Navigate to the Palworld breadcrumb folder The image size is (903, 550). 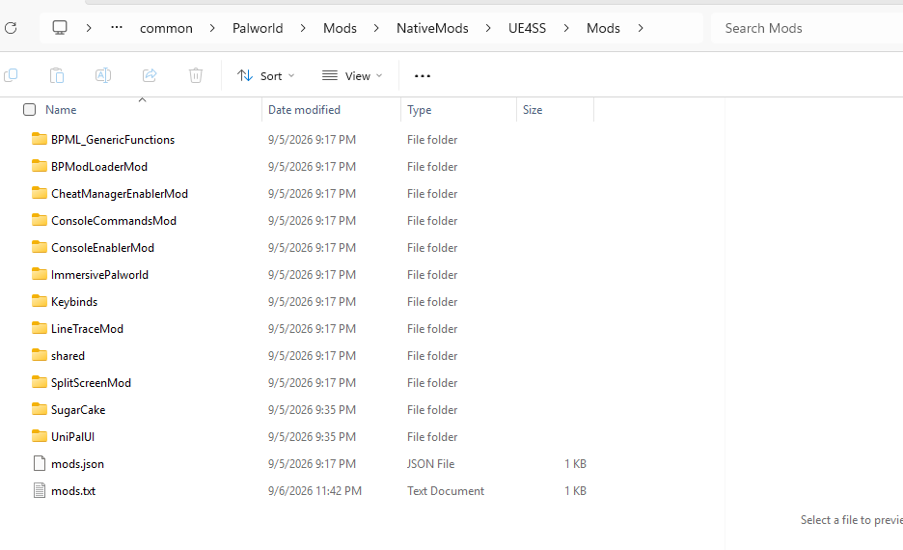coord(258,28)
